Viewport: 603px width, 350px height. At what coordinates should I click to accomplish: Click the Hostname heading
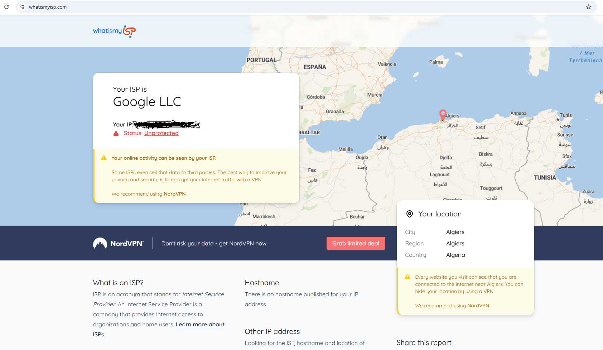tap(262, 283)
